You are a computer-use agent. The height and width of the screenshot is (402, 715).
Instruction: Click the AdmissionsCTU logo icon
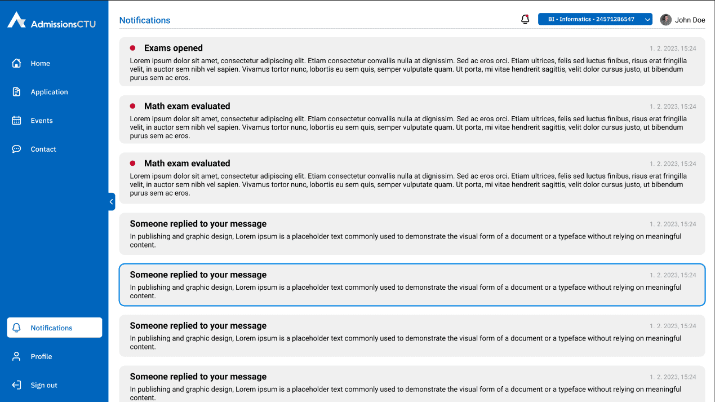pos(16,20)
